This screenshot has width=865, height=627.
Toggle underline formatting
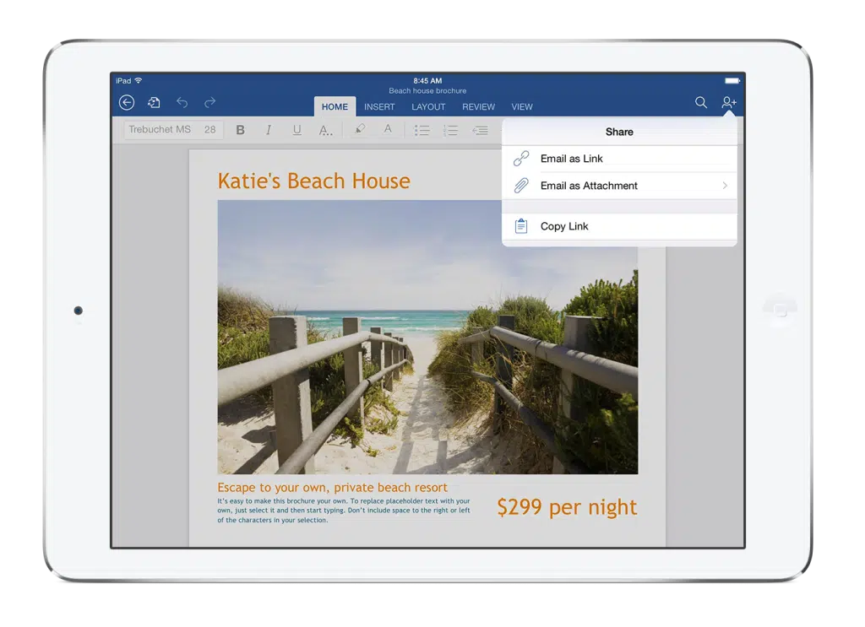pyautogui.click(x=296, y=130)
